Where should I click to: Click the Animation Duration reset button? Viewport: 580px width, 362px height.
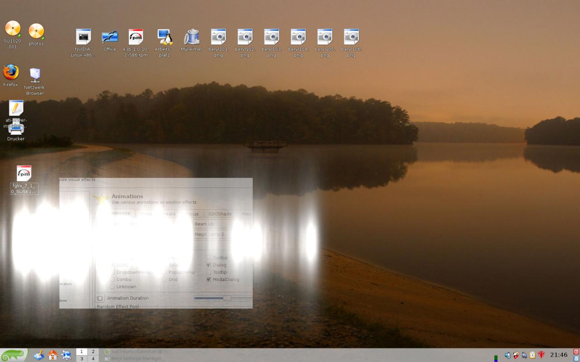pos(100,298)
